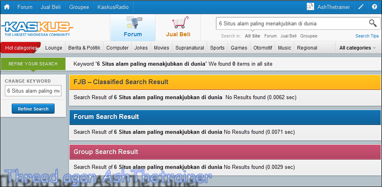Open Groupee in the top bar

click(x=79, y=7)
